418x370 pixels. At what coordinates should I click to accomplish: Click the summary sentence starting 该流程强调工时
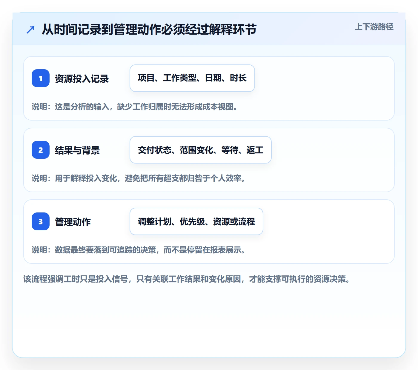(187, 279)
